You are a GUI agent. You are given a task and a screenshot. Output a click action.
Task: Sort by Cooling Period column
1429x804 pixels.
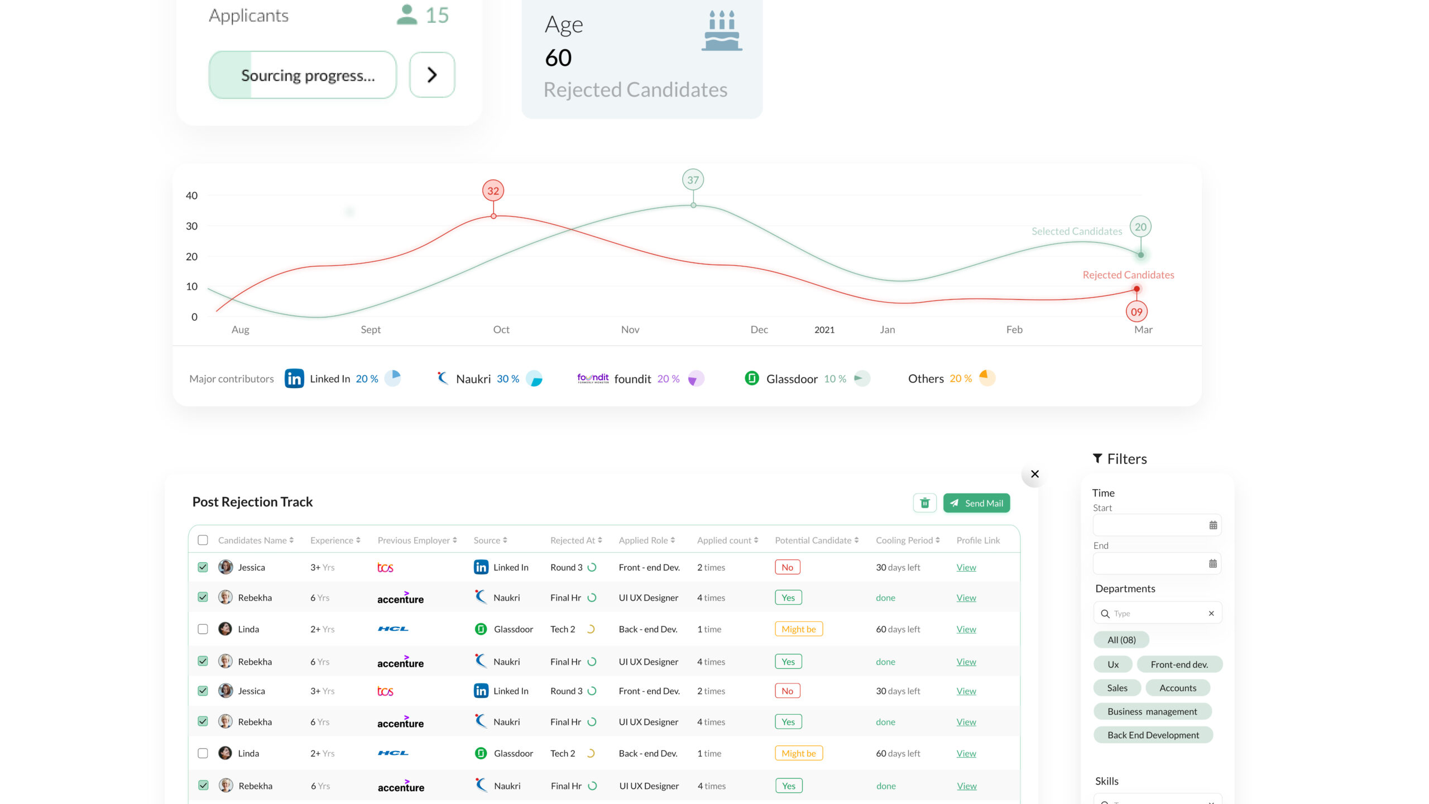coord(908,540)
